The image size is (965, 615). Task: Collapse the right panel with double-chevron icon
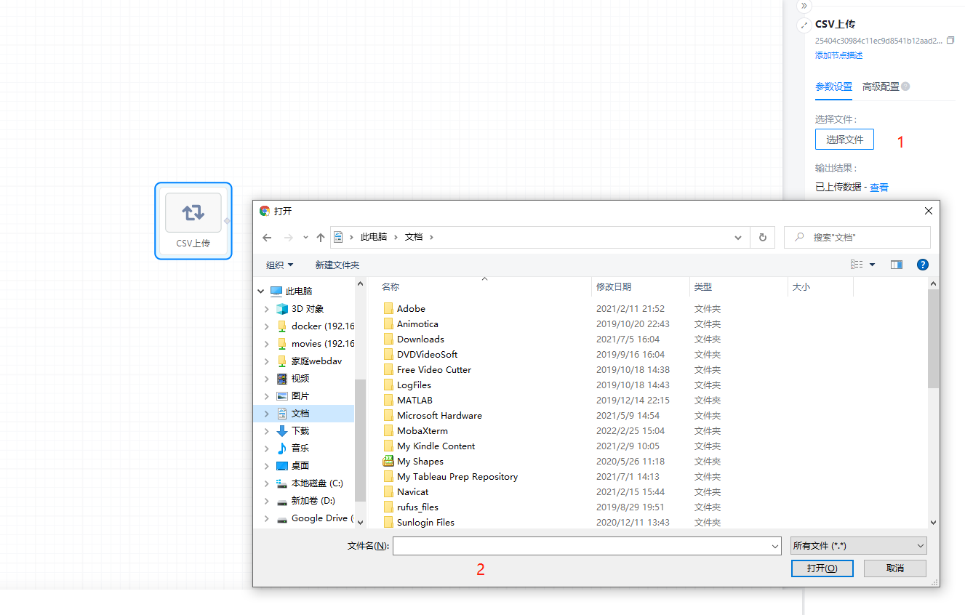pos(804,6)
